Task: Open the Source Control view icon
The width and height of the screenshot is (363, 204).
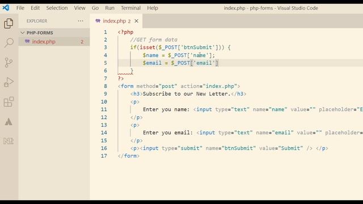Action: pyautogui.click(x=9, y=62)
